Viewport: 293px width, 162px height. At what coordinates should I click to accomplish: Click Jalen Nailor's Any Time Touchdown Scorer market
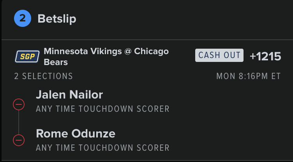[102, 109]
